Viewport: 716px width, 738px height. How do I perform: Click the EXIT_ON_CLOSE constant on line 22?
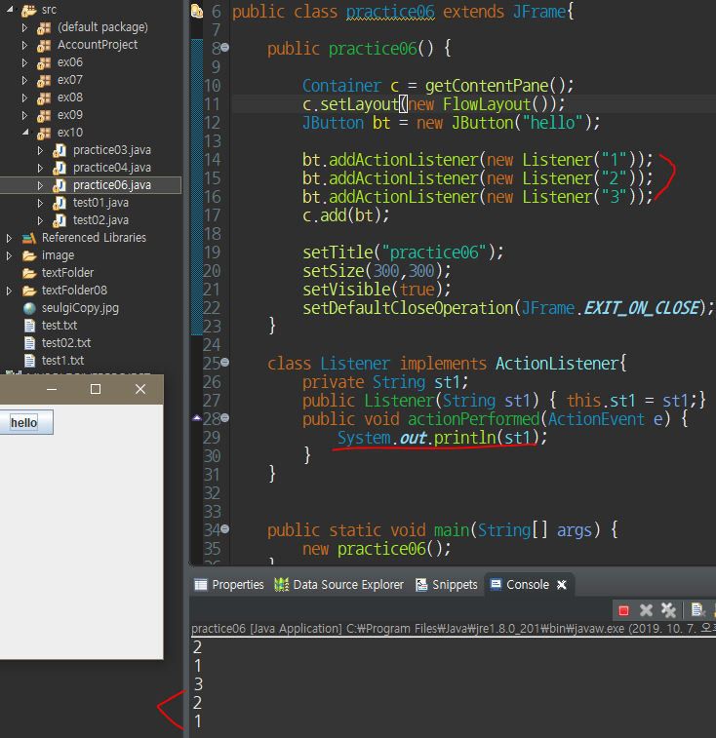[x=642, y=308]
